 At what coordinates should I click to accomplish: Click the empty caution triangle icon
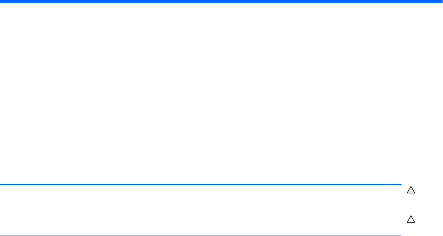[411, 219]
